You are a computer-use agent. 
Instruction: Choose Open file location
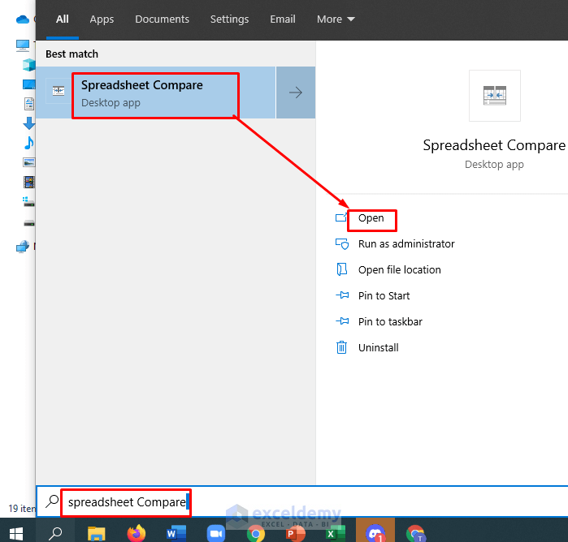(399, 270)
